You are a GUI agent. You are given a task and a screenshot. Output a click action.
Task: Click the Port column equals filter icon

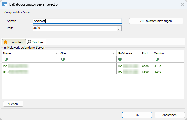145,59
